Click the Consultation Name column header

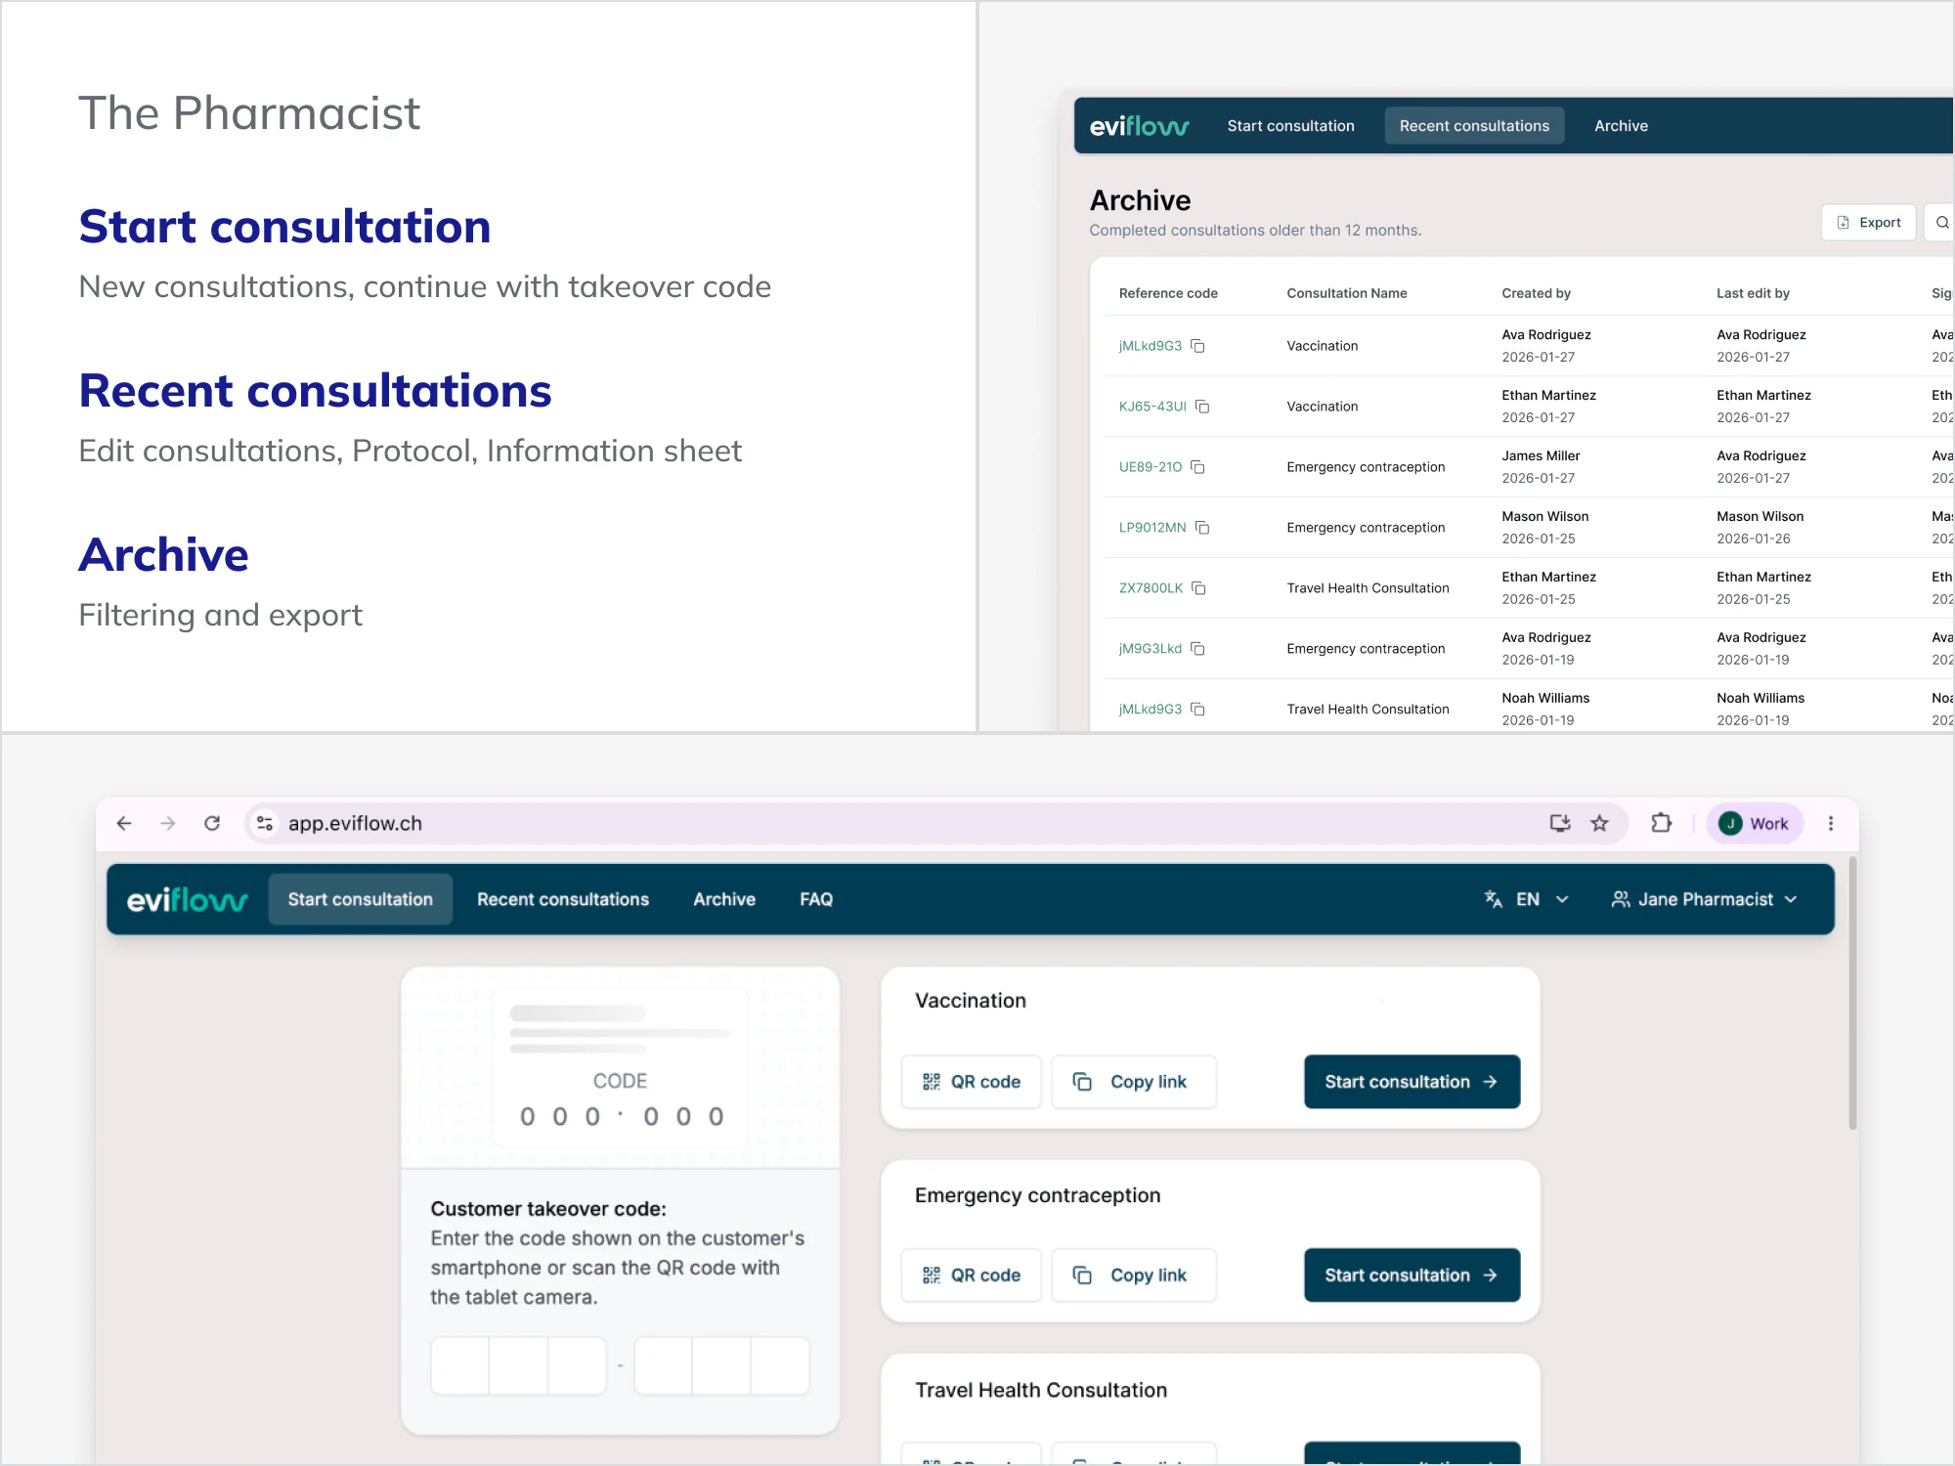(x=1347, y=293)
